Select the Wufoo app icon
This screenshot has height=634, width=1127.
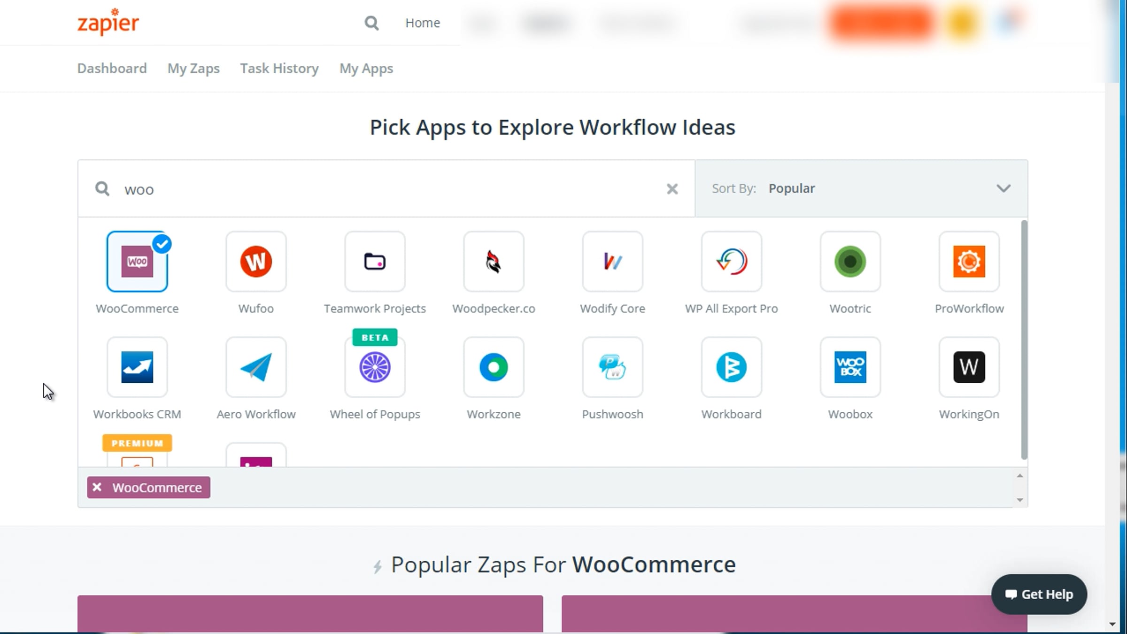256,262
